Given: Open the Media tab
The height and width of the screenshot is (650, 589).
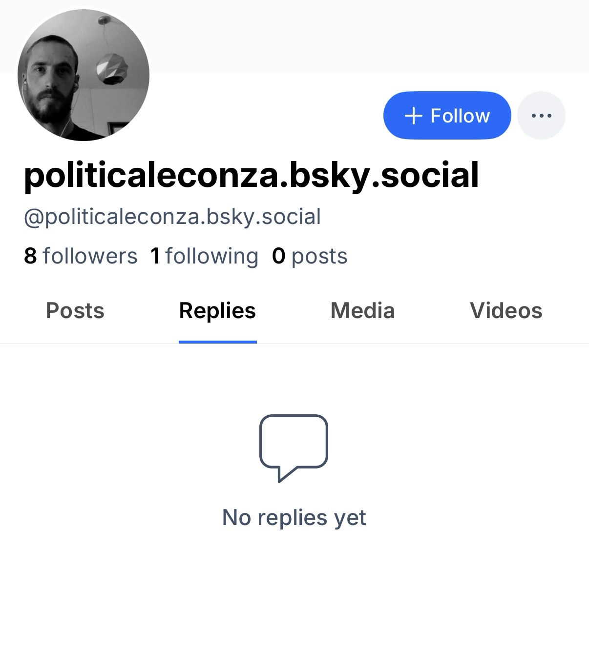Looking at the screenshot, I should [362, 311].
